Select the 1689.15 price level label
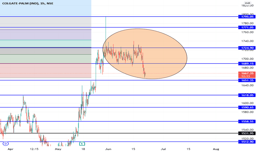The height and width of the screenshot is (152, 257). 247,64
